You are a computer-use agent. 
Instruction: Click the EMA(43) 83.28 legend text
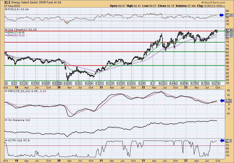[16, 35]
